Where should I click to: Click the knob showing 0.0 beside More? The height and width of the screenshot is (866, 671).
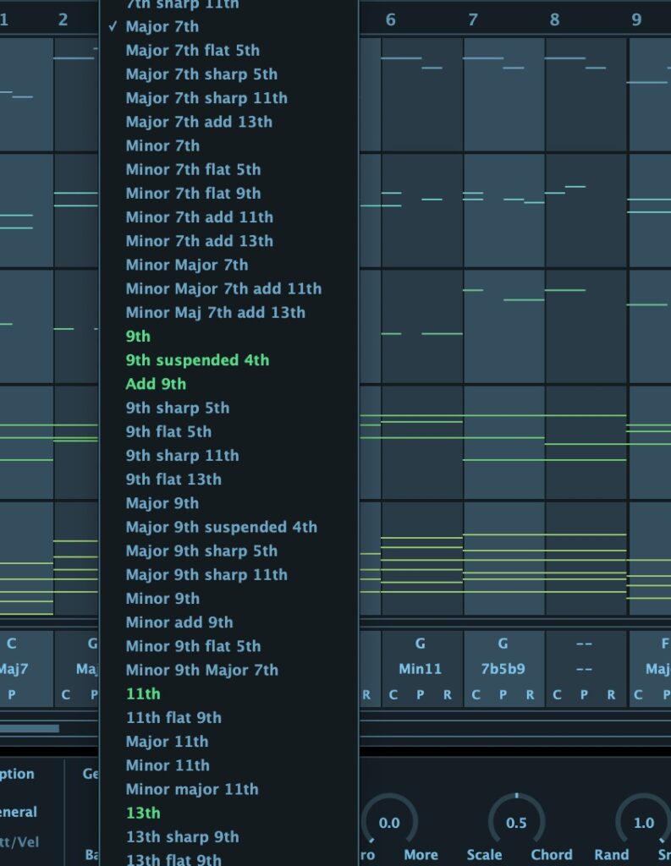[x=389, y=823]
